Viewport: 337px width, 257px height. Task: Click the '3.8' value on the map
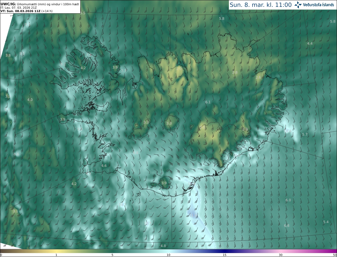tap(8, 55)
